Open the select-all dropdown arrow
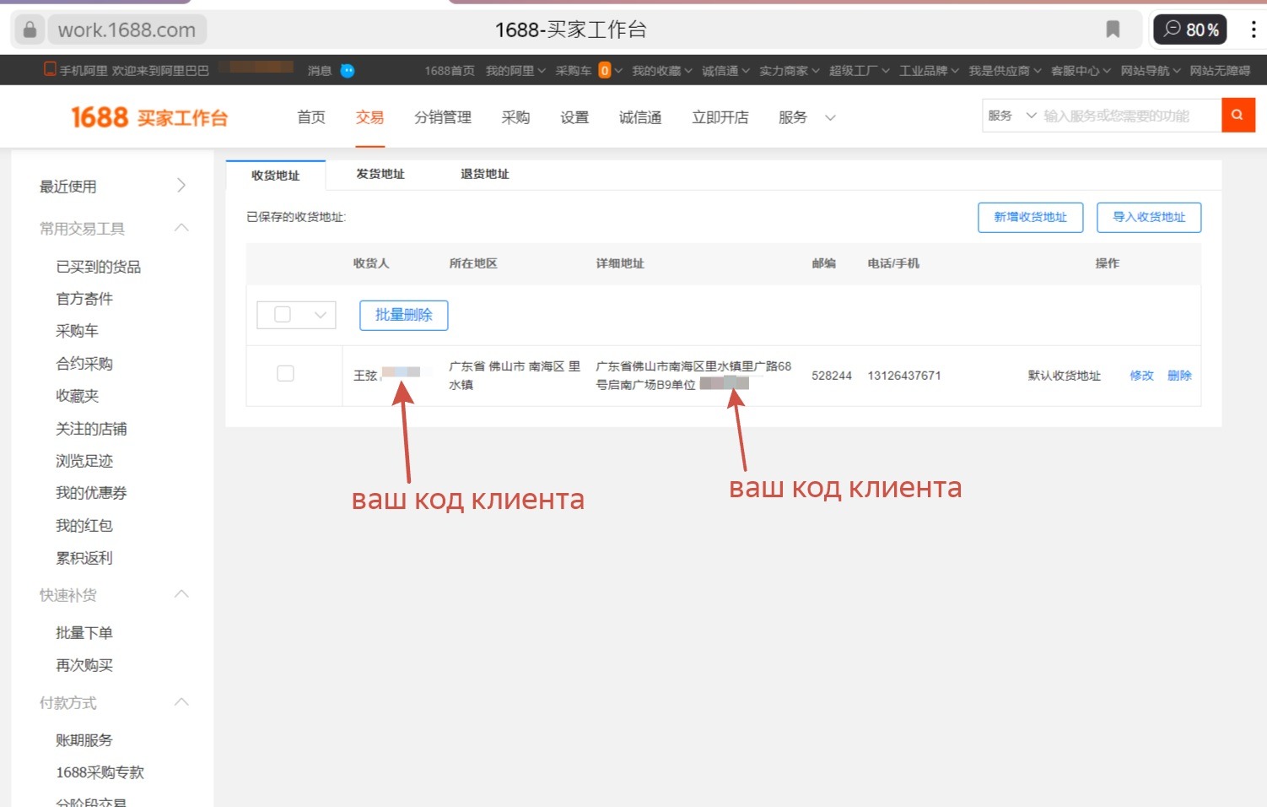 pos(321,315)
